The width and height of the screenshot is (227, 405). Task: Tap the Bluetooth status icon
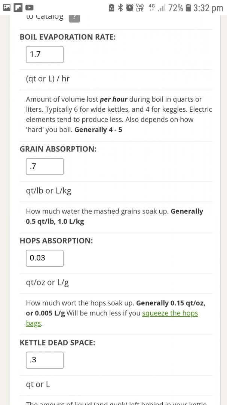(x=120, y=7)
